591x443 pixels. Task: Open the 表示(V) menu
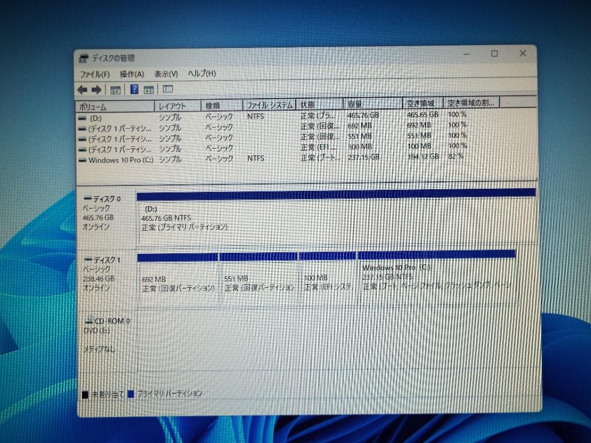point(165,74)
